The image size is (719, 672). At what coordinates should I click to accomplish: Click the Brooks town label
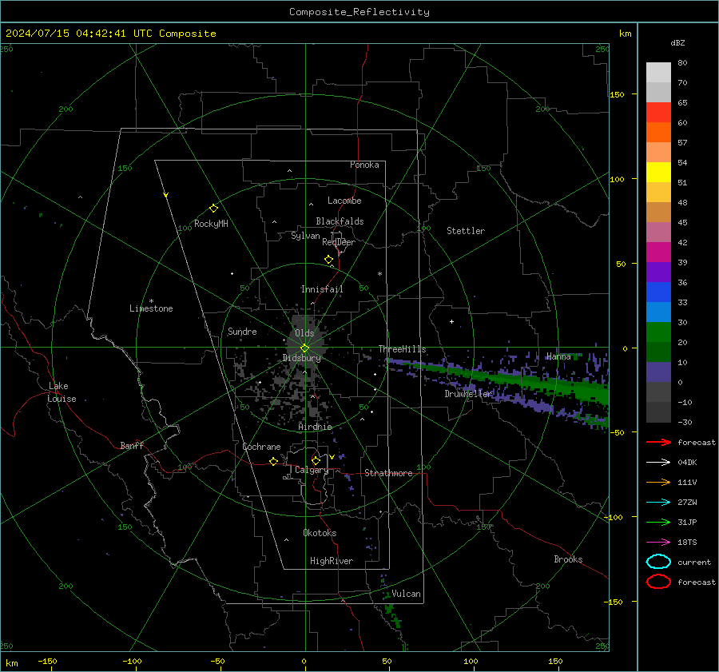pyautogui.click(x=568, y=559)
